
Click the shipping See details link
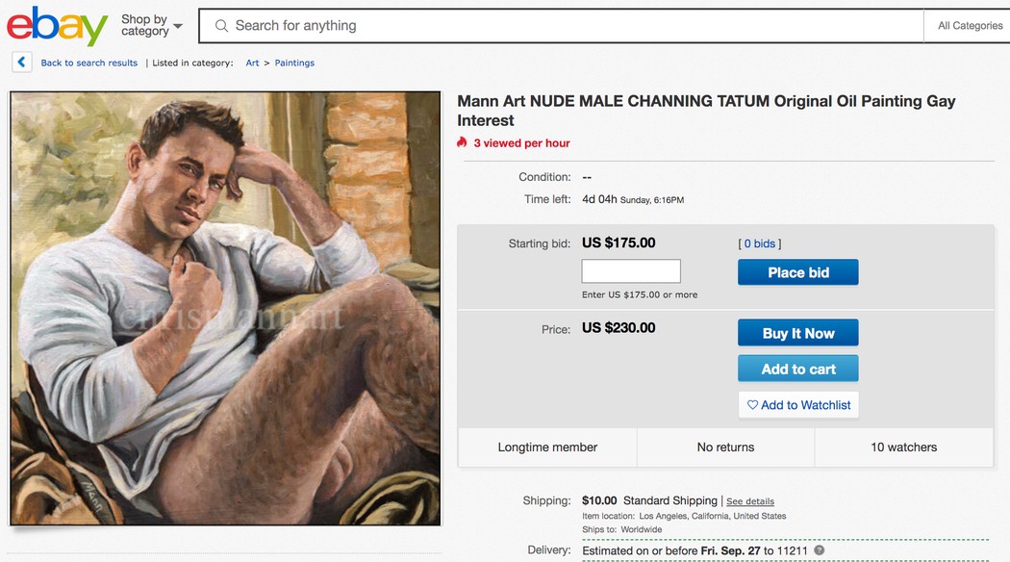pos(750,501)
